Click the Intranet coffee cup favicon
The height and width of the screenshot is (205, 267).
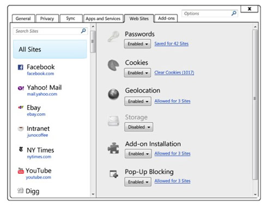pyautogui.click(x=21, y=129)
